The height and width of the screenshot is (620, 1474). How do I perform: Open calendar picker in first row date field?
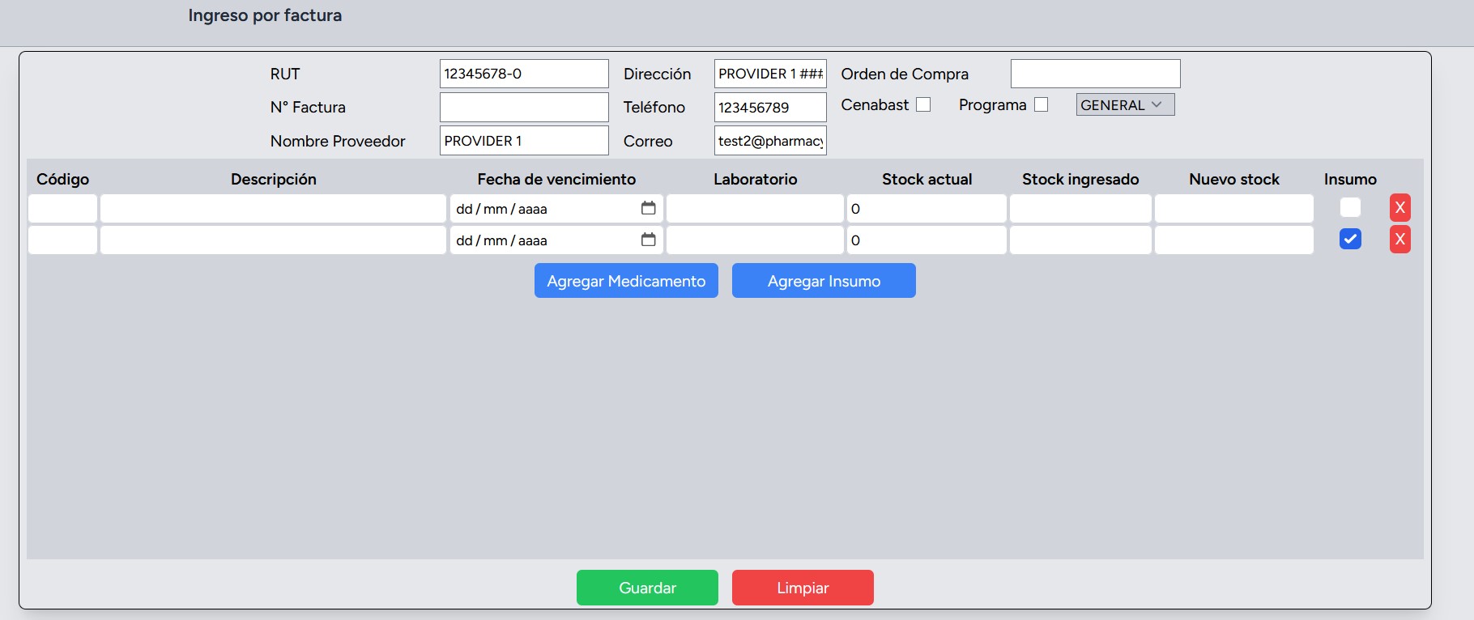(648, 208)
